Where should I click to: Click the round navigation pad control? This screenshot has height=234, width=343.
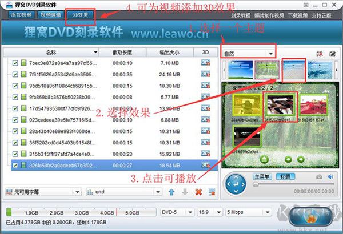tap(236, 184)
